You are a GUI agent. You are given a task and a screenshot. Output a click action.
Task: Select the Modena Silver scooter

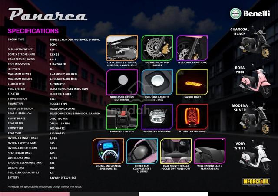[255, 118]
